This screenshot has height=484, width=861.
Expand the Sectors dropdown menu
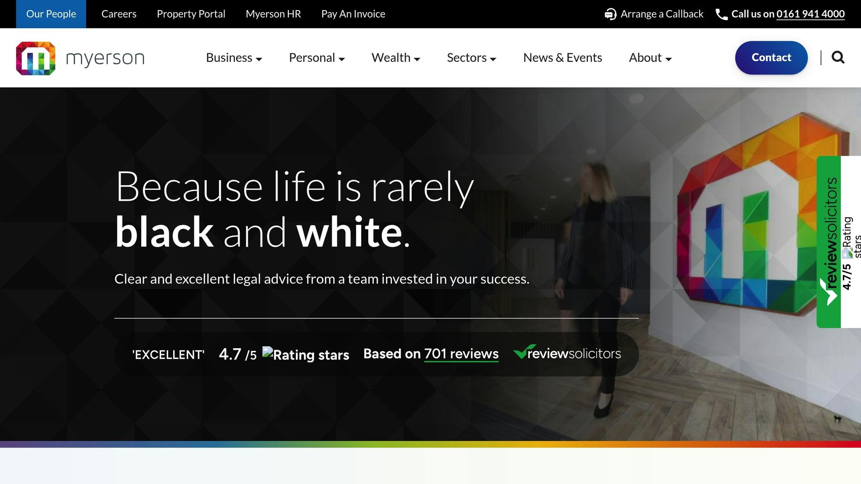(471, 58)
